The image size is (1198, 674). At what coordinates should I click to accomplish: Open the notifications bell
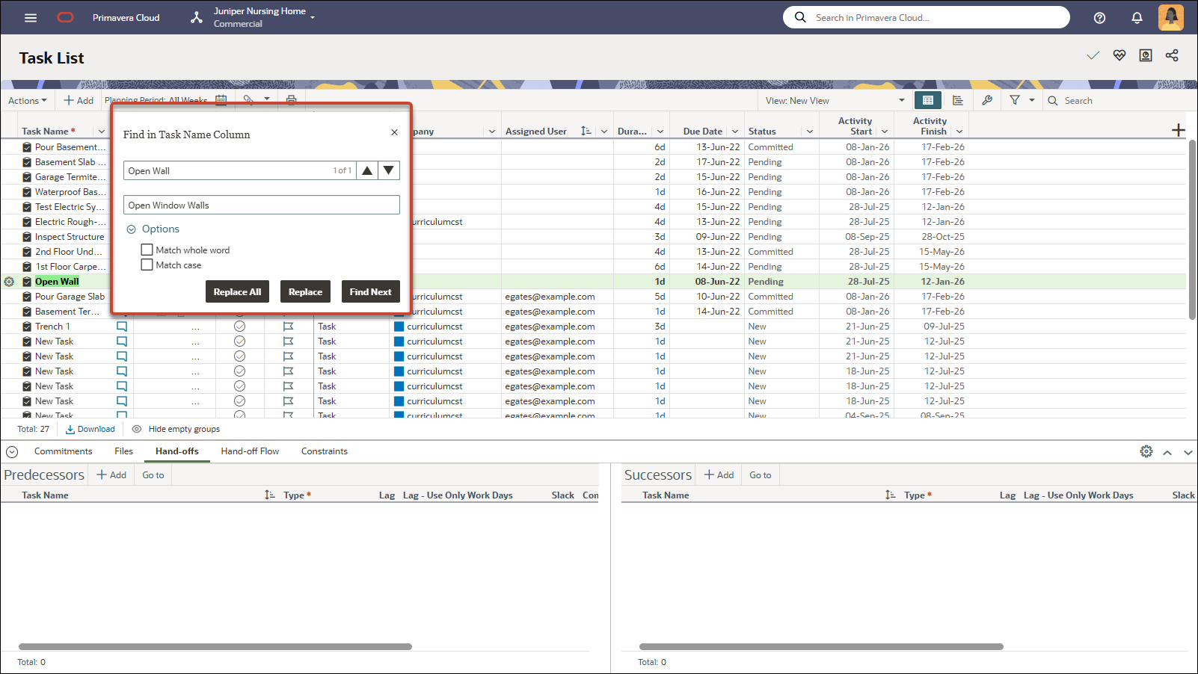pos(1137,18)
